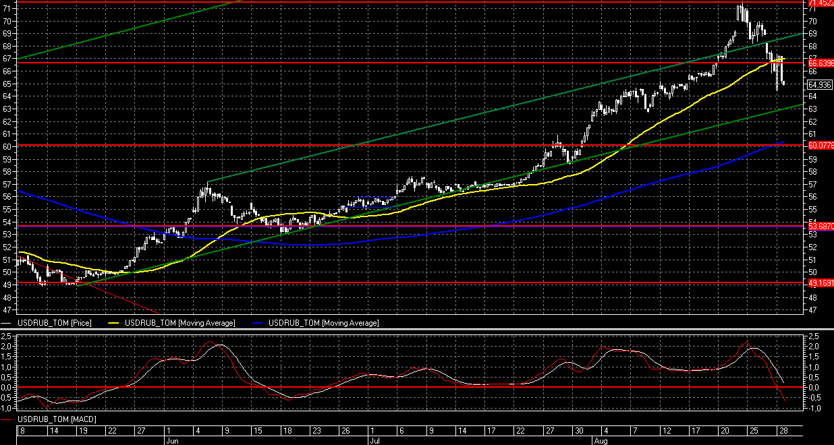The height and width of the screenshot is (445, 834).
Task: Select the 49.1691 support level label
Action: point(820,283)
